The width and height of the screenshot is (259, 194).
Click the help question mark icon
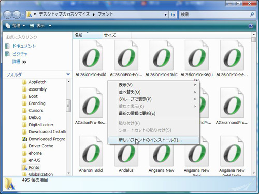[x=251, y=26]
